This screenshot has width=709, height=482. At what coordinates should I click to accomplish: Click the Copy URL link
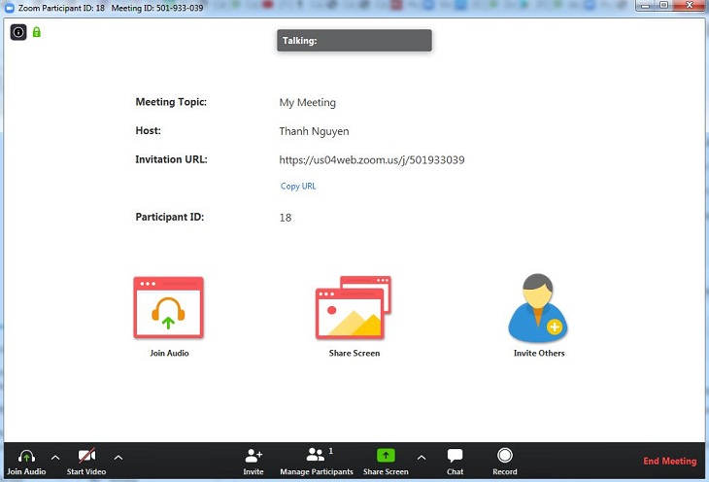(x=298, y=186)
